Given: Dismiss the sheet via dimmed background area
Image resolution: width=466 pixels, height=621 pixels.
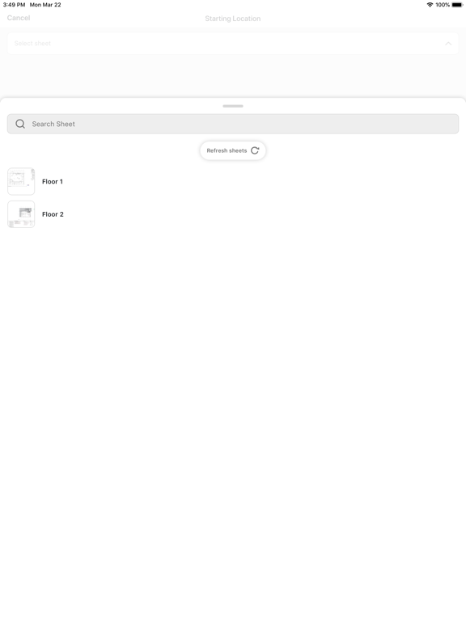Looking at the screenshot, I should click(x=233, y=76).
